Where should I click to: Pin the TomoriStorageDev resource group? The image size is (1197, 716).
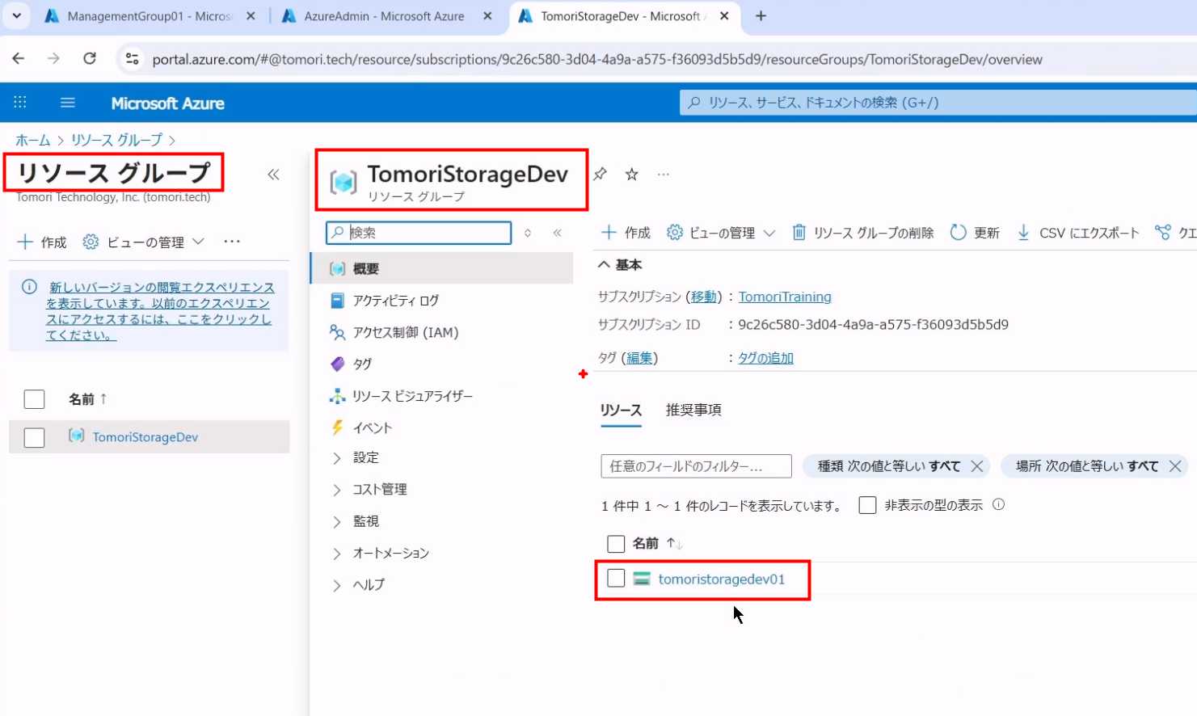[x=600, y=175]
